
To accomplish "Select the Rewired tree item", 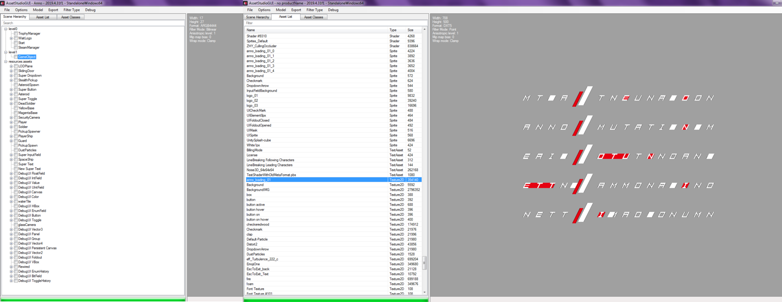I will [x=24, y=267].
